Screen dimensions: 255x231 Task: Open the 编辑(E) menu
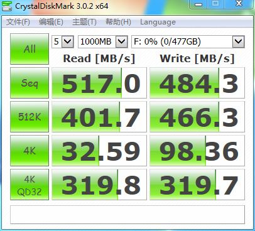51,22
